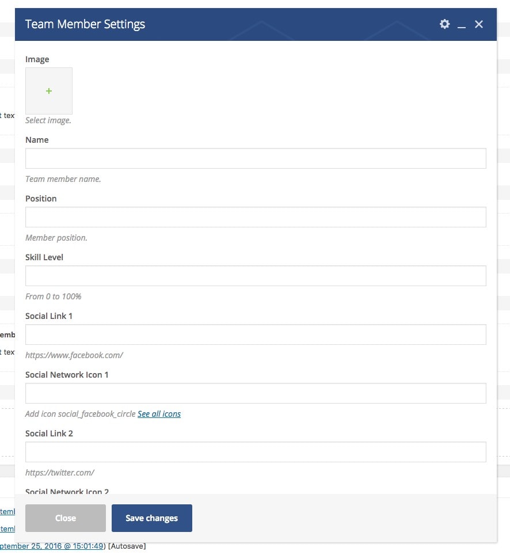510x555 pixels.
Task: Click the Position field label
Action: (41, 199)
